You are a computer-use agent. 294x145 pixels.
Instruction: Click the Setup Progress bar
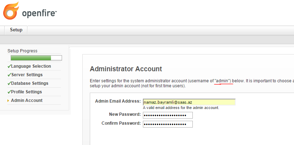[36, 58]
